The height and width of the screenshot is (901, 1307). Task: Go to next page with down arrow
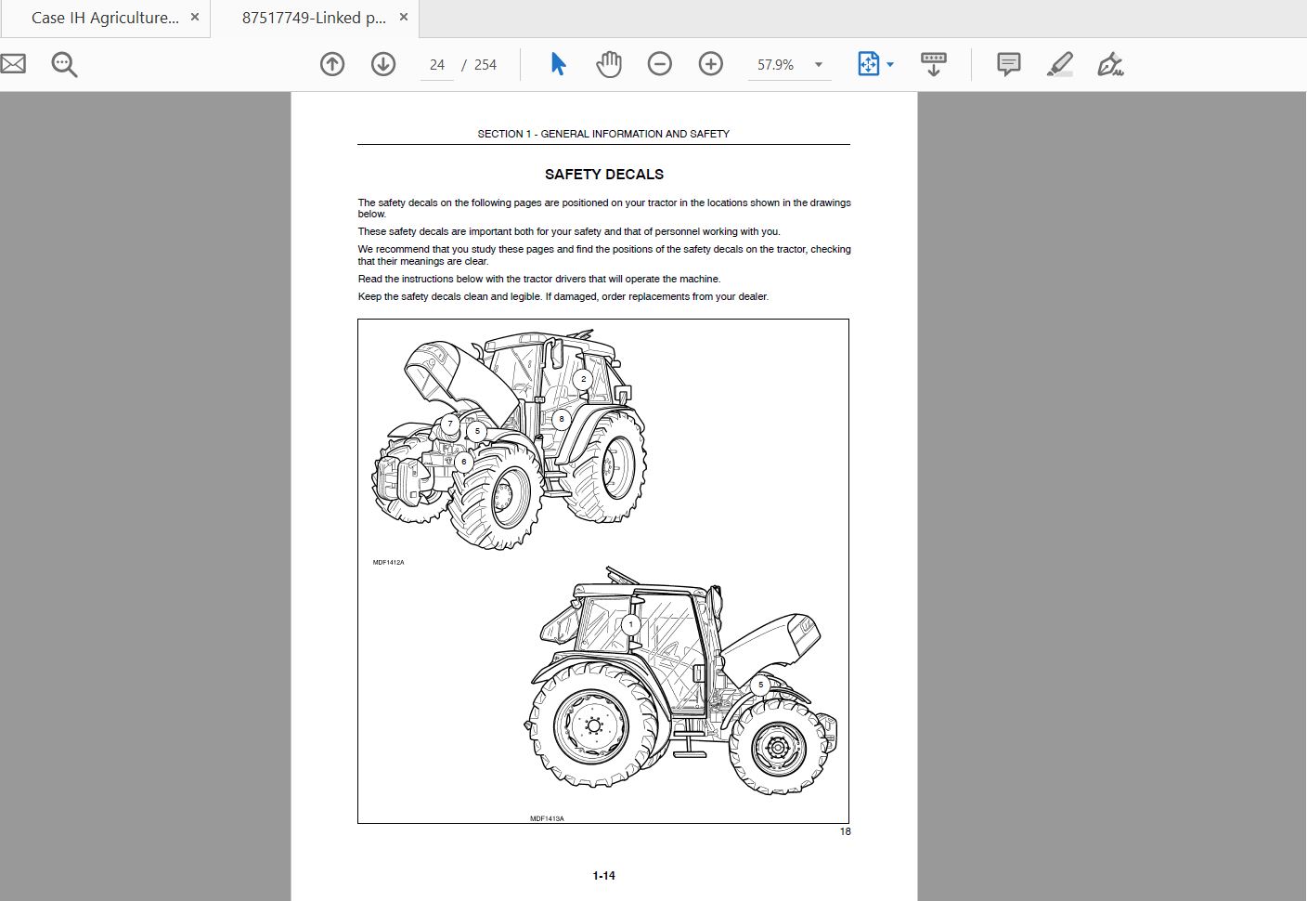(x=383, y=64)
